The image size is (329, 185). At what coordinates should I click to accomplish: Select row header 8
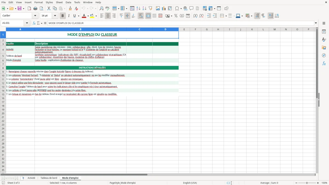coord(3,68)
